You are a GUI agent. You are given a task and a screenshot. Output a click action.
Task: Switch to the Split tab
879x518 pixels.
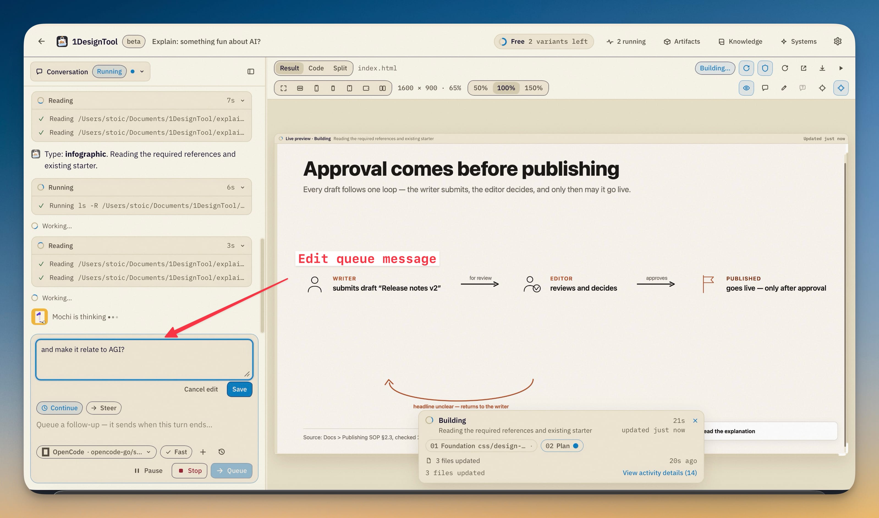[340, 68]
